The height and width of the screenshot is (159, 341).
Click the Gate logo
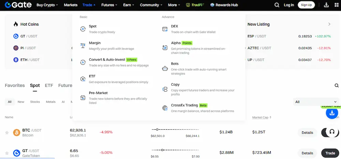pyautogui.click(x=18, y=5)
